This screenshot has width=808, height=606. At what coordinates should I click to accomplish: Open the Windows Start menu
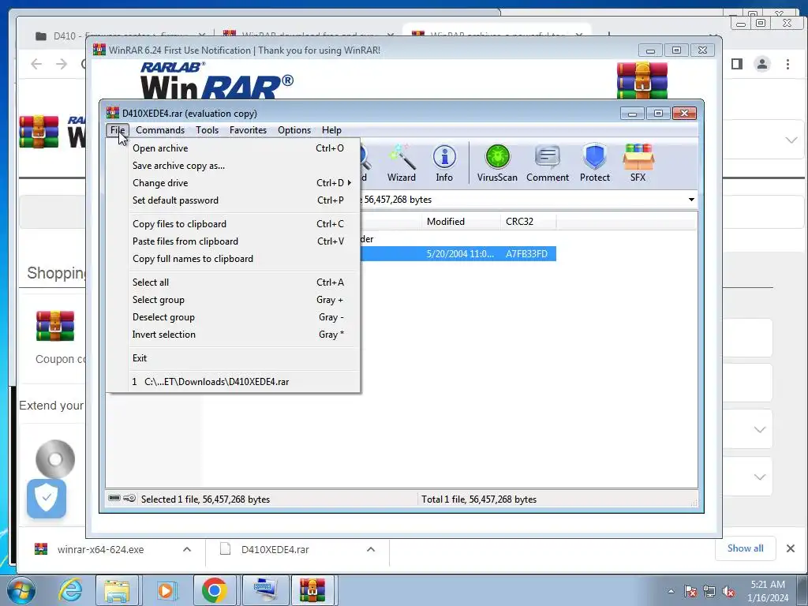21,590
